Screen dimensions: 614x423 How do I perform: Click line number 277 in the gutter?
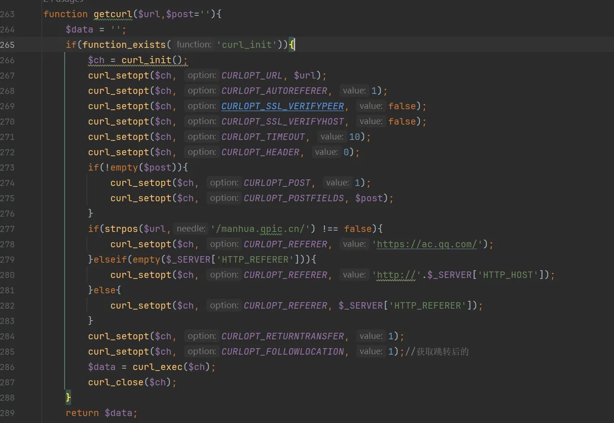point(7,229)
